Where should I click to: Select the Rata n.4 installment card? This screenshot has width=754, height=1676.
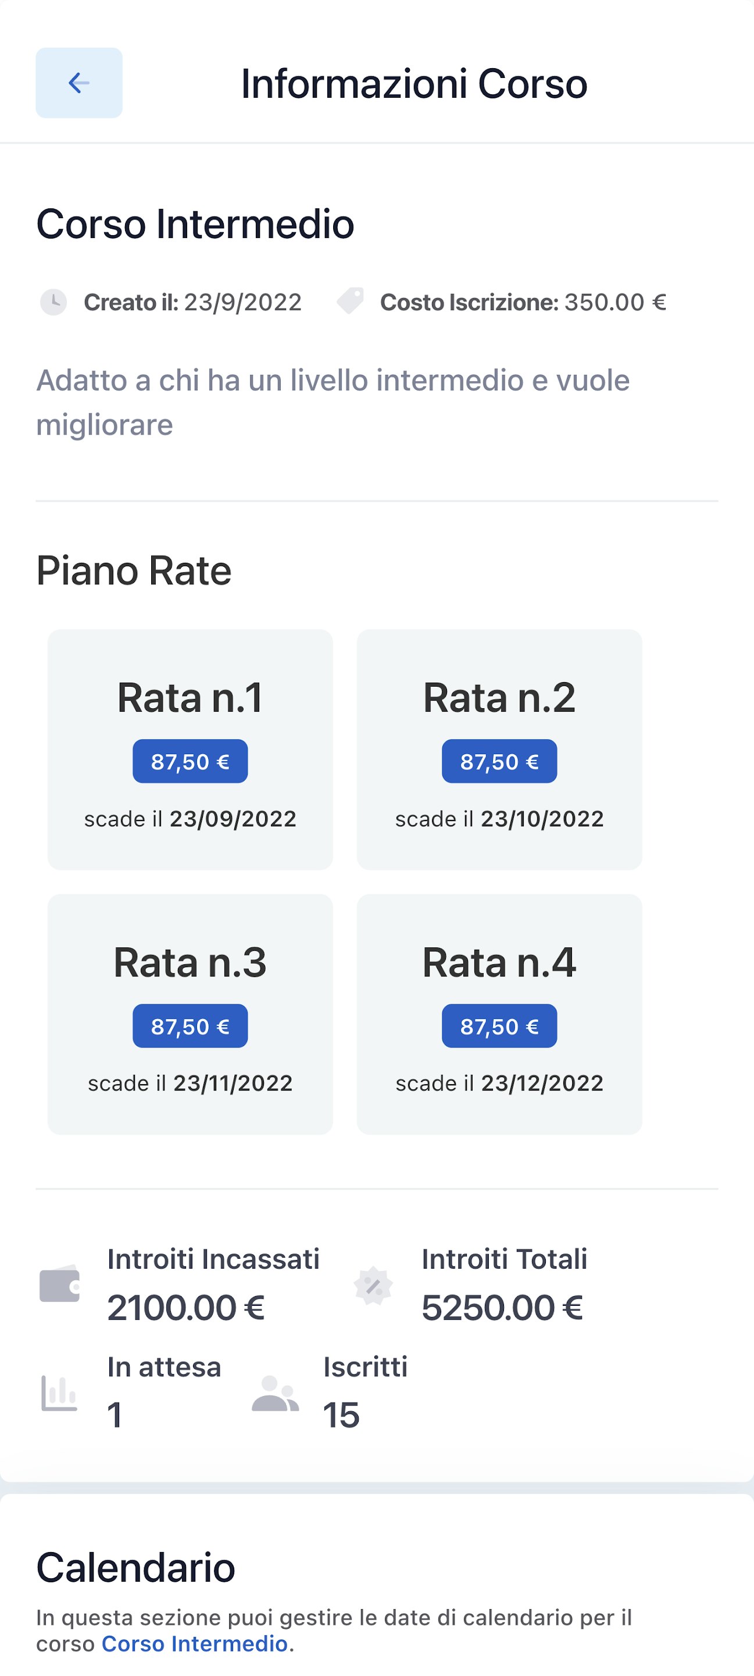(x=499, y=1014)
